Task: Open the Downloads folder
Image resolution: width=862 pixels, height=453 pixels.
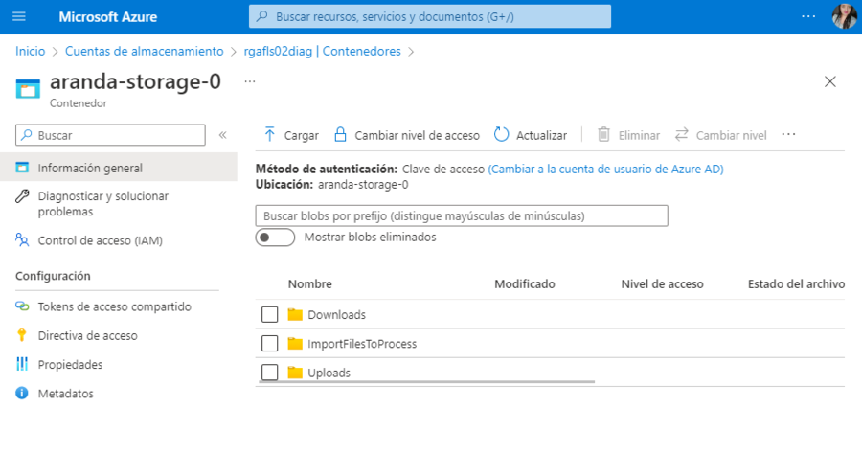Action: click(336, 315)
